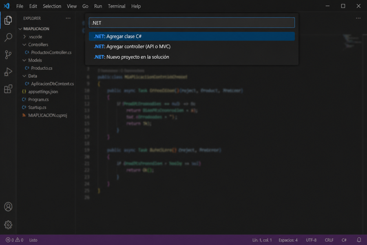Screen dimensions: 367x245
Task: Choose .NET: Nuevo proyecto en la solución
Action: pyautogui.click(x=192, y=57)
